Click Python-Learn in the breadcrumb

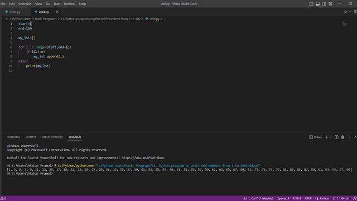22,19
